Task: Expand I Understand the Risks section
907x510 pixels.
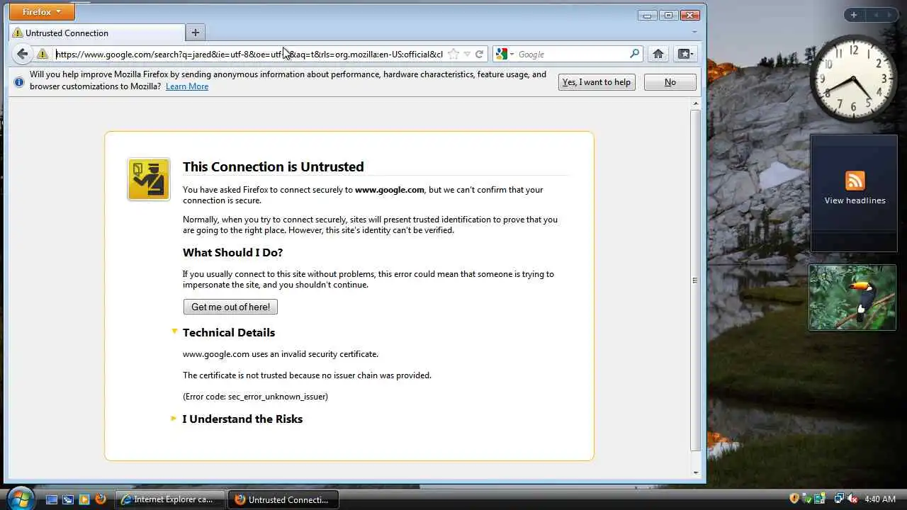Action: coord(174,419)
